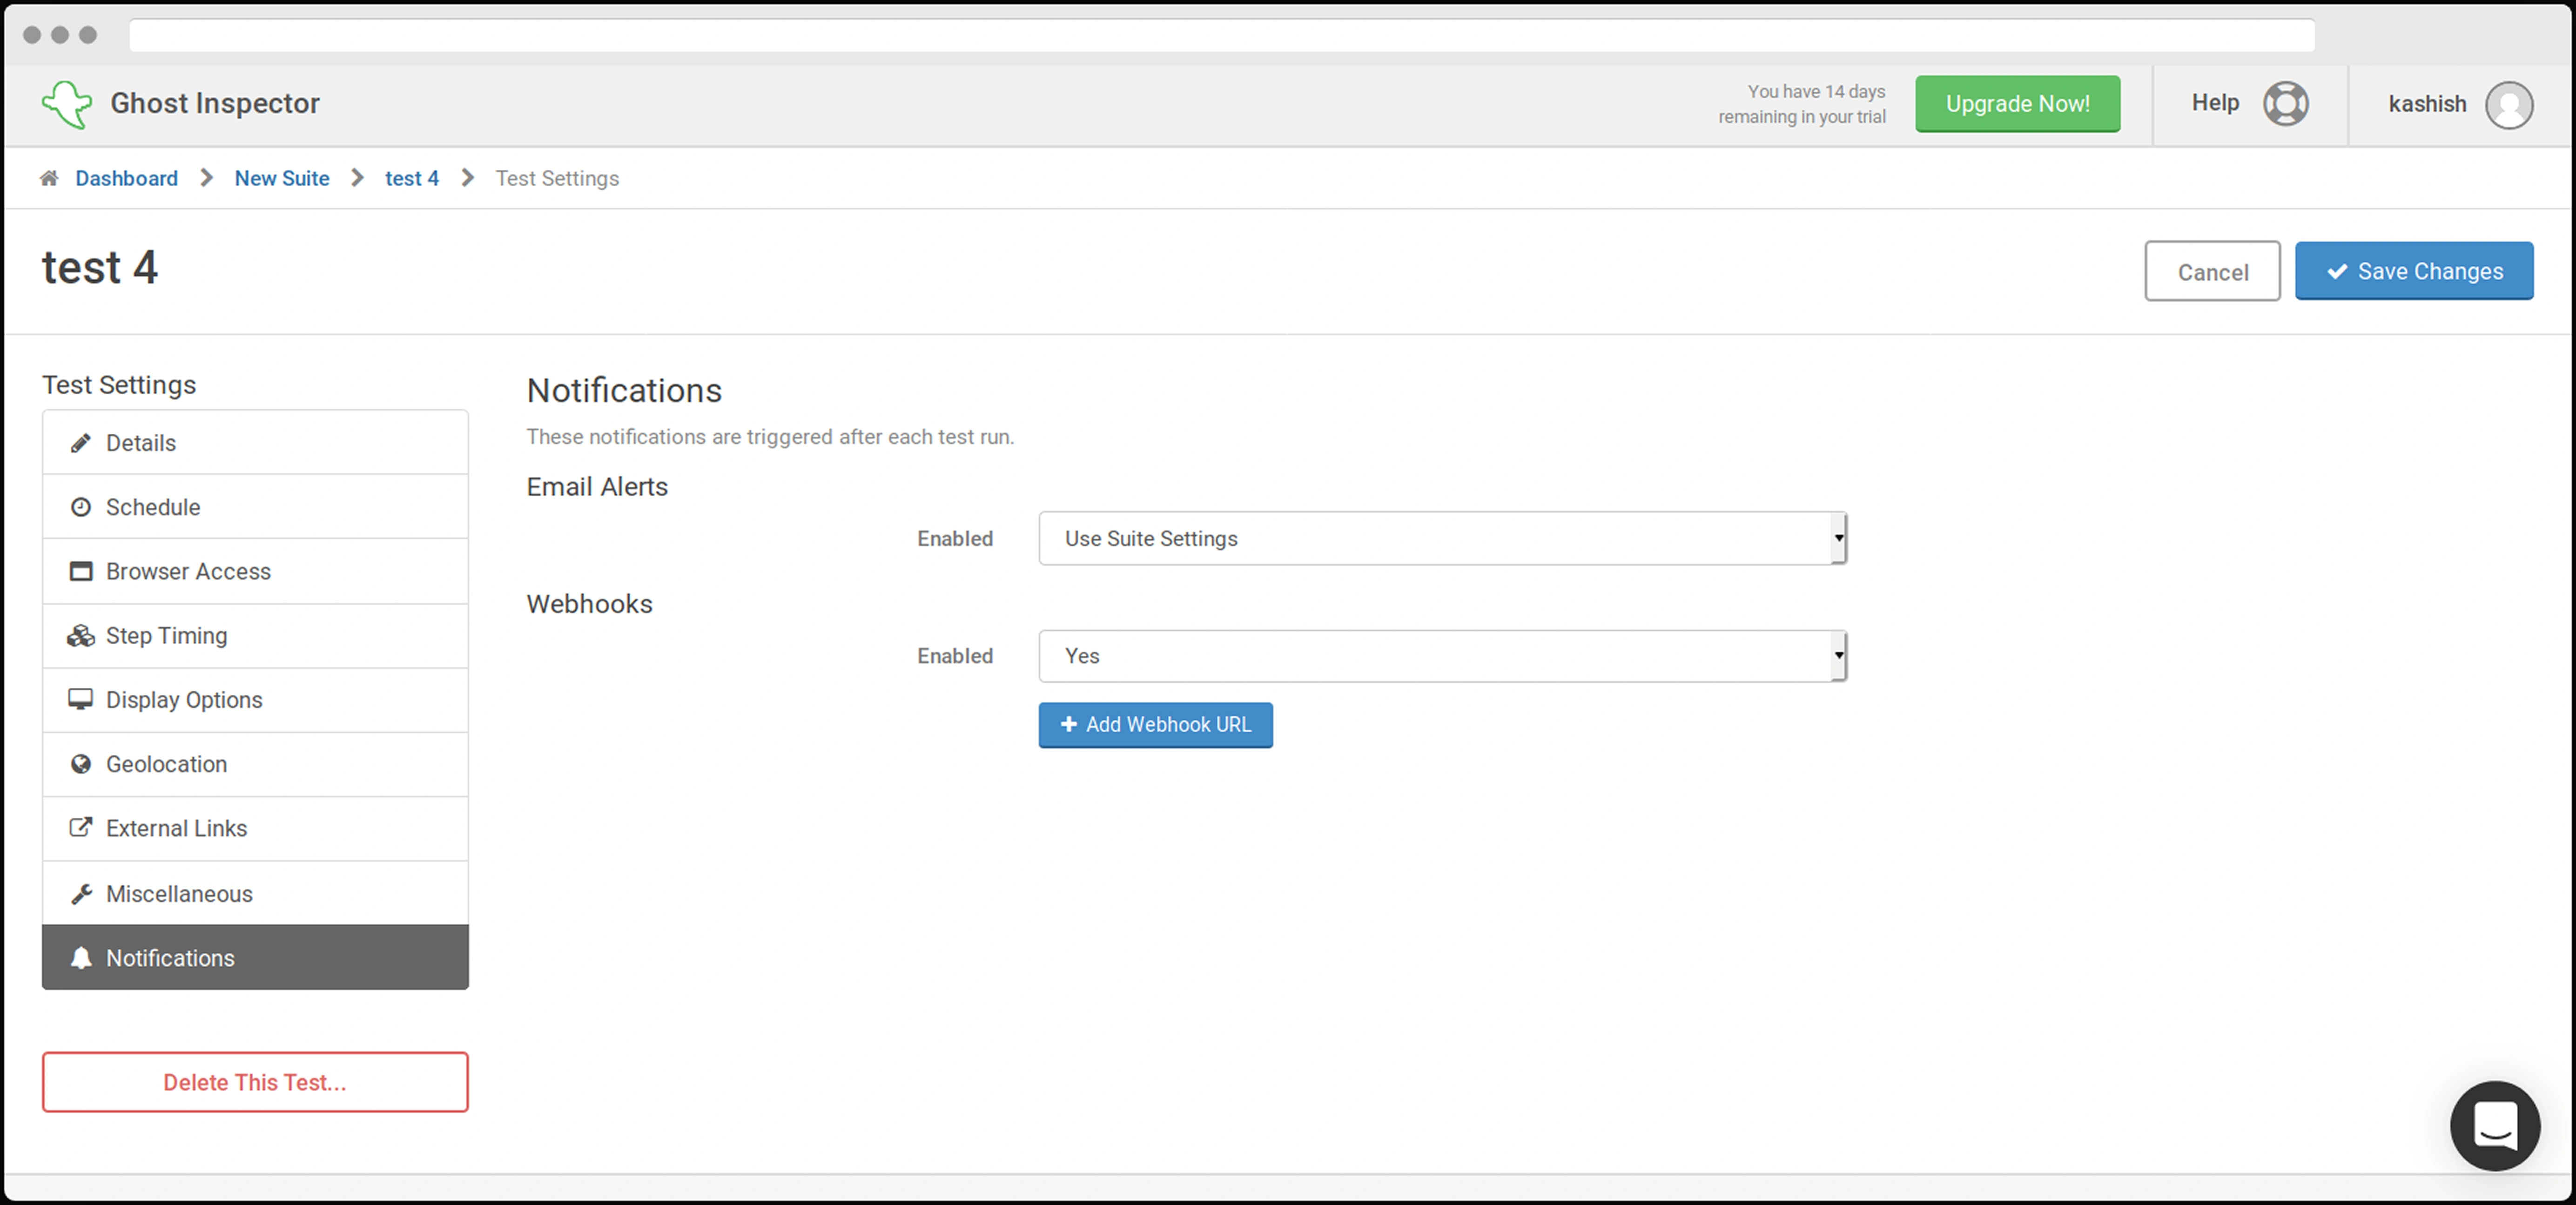Click the Add Webhook URL button
Image resolution: width=2576 pixels, height=1205 pixels.
point(1155,725)
